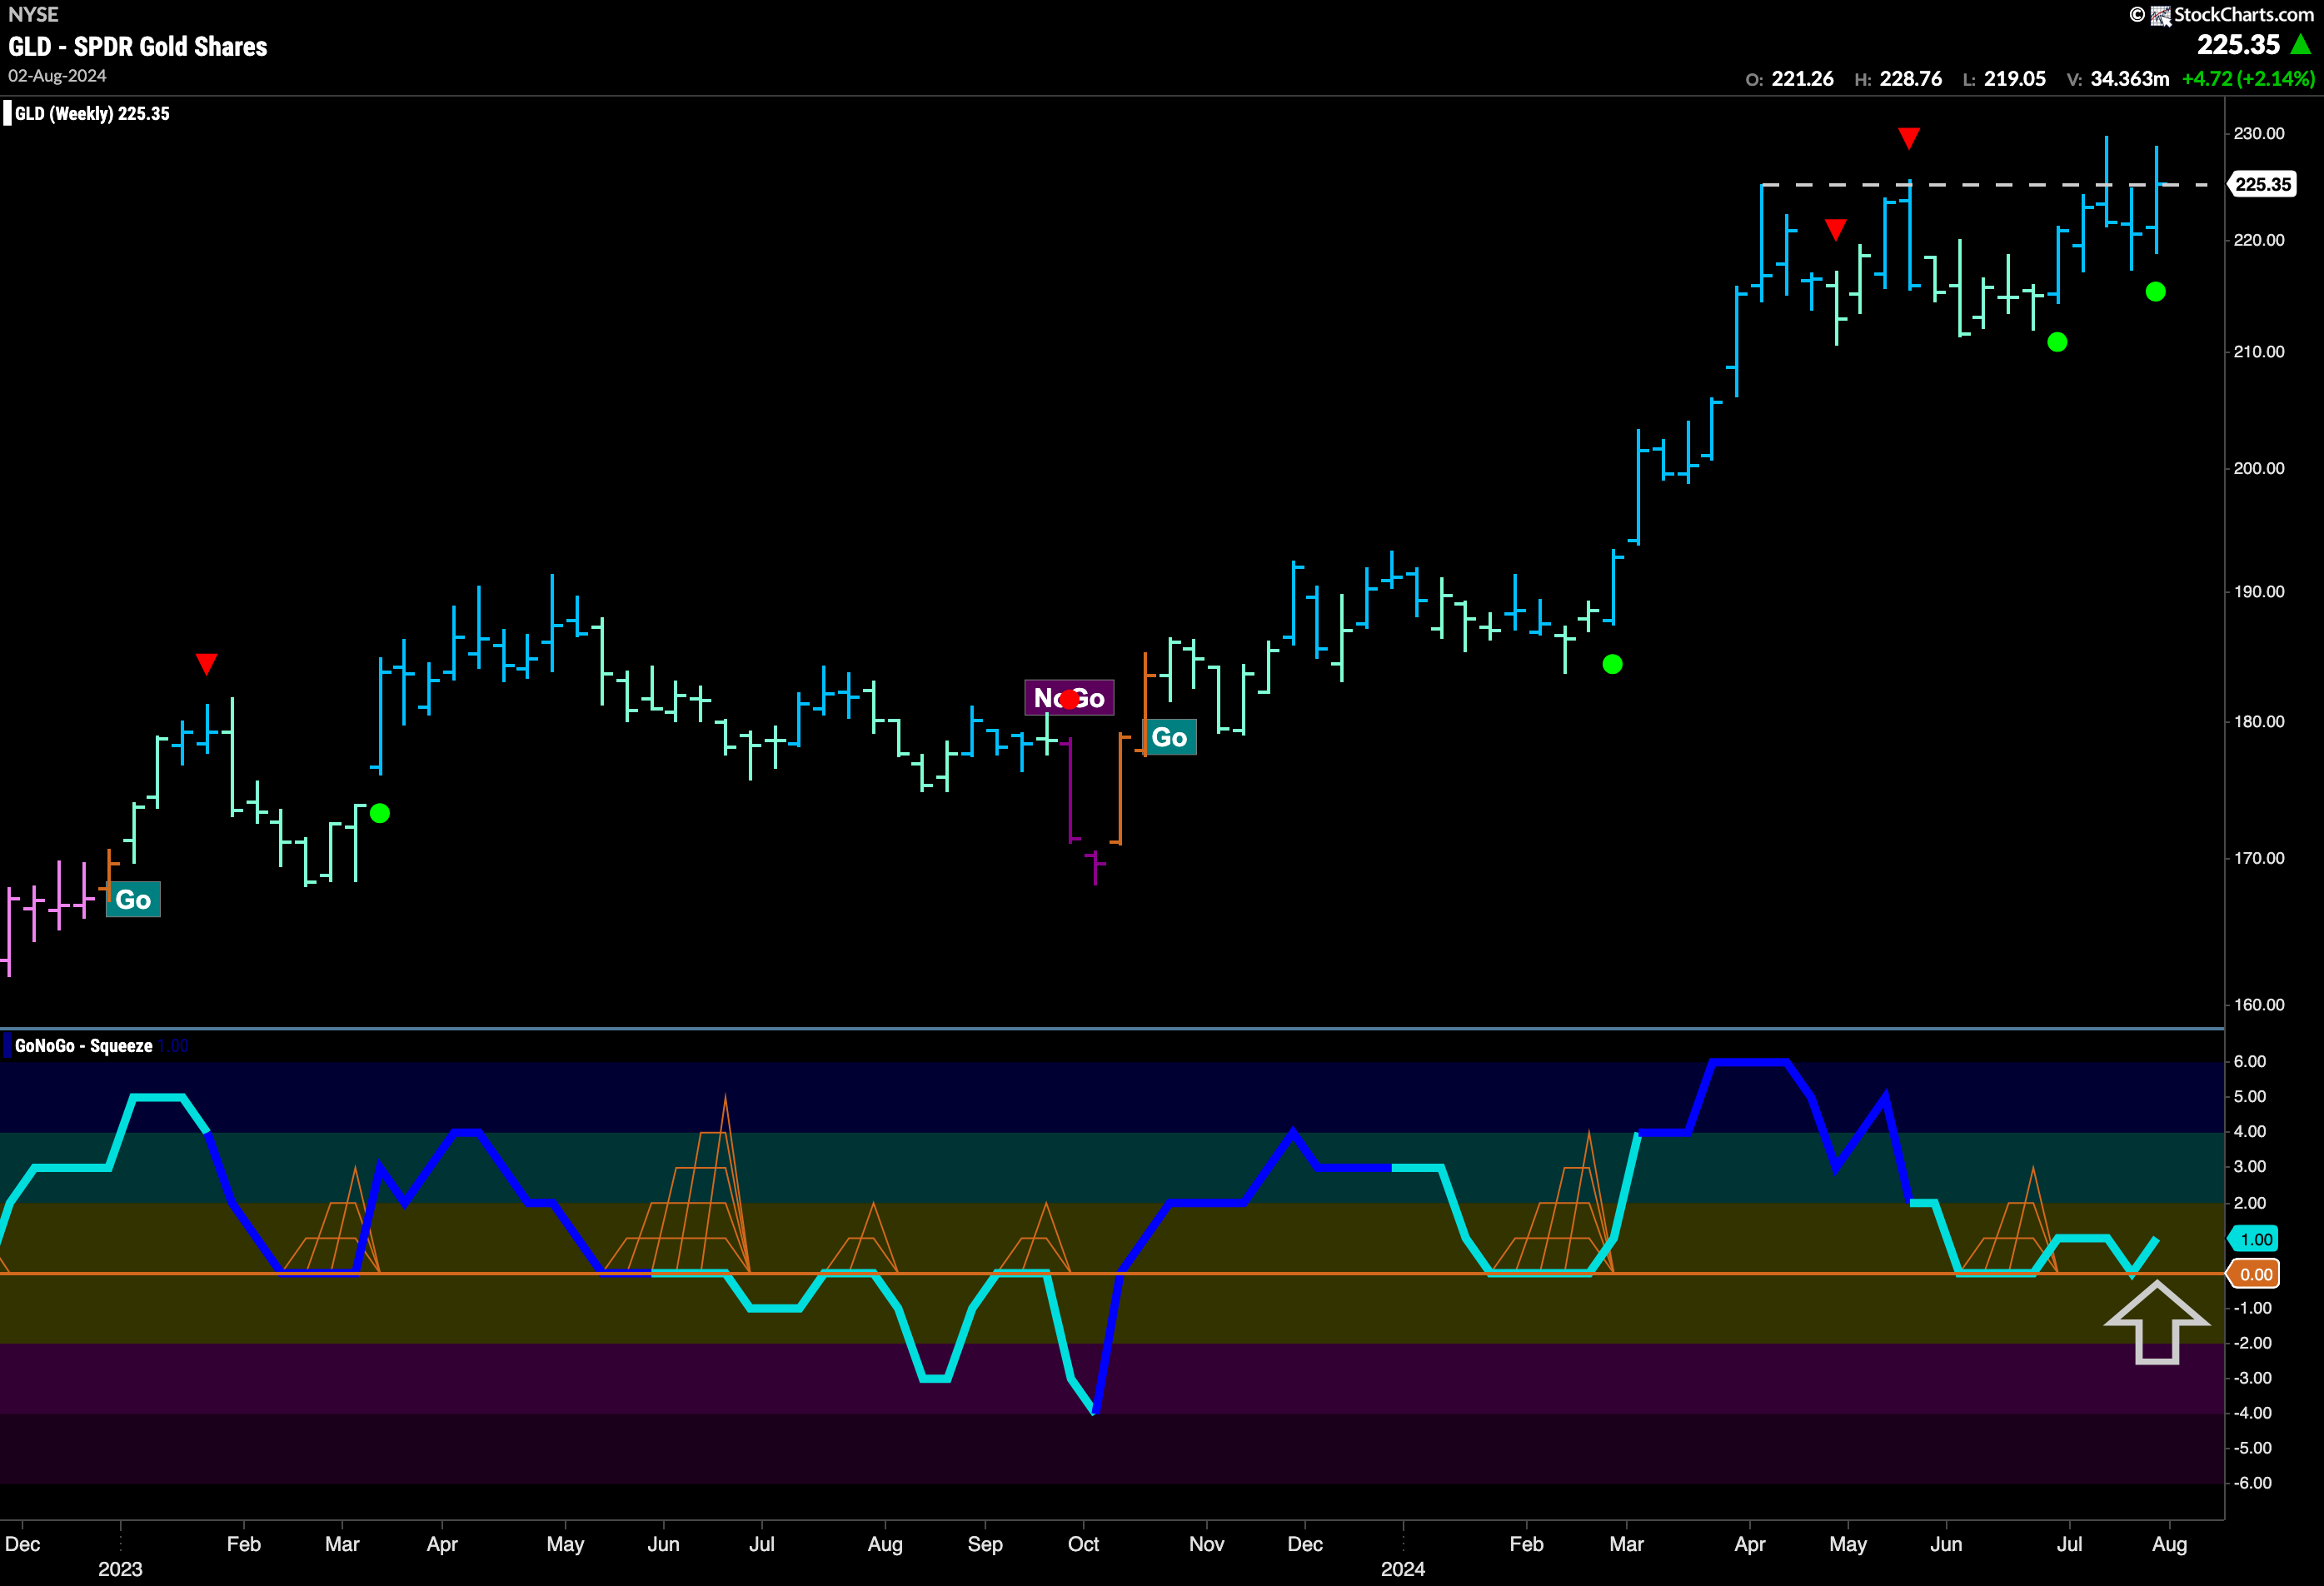Viewport: 2324px width, 1586px height.
Task: Click the -6.00 oscillator axis label
Action: point(2252,1483)
